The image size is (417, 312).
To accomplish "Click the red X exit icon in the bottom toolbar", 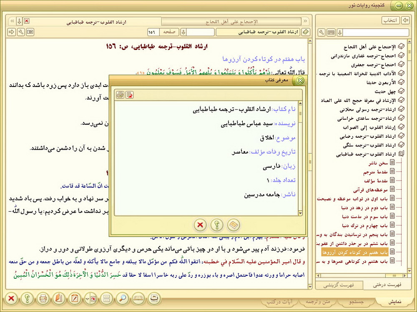I will click(x=11, y=299).
